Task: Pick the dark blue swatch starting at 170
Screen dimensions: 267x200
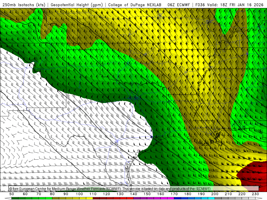Action: (x=178, y=198)
